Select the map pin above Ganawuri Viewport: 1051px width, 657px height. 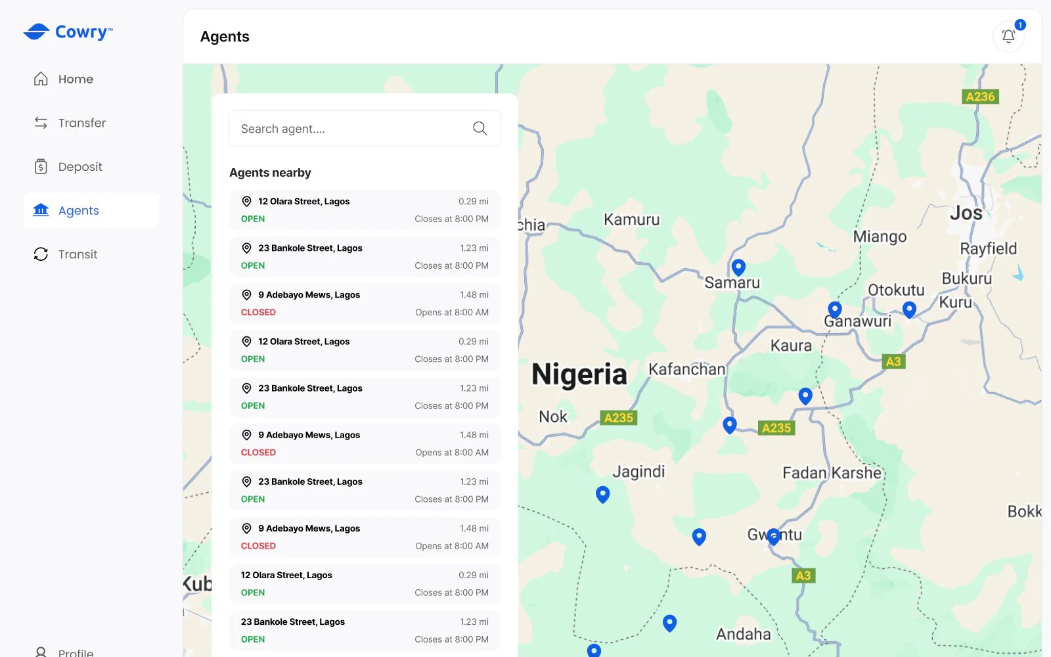pyautogui.click(x=835, y=309)
